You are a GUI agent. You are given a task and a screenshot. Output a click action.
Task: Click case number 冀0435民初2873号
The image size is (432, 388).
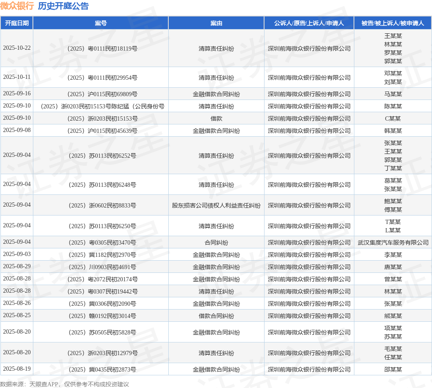pos(102,369)
